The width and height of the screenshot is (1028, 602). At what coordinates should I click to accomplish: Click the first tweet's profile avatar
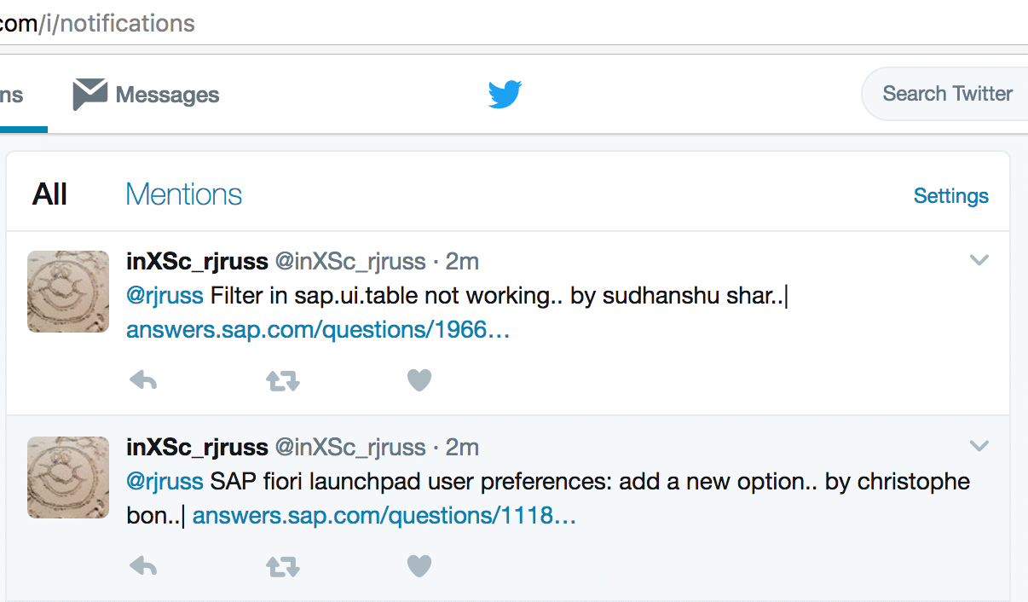(68, 292)
